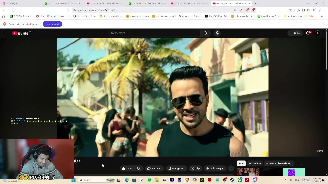Image resolution: width=328 pixels, height=184 pixels.
Task: Open Steam from the taskbar
Action: click(x=232, y=180)
